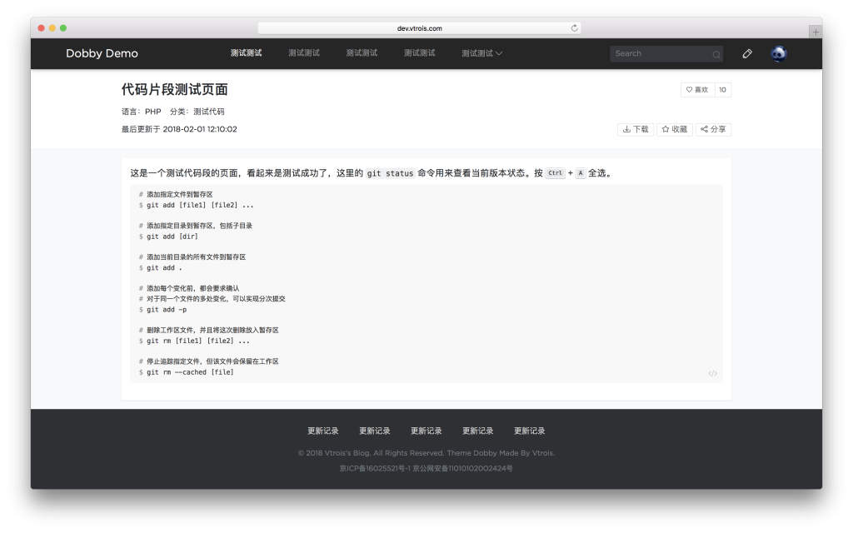Select the first 测试测试 item in navbar

coord(246,53)
